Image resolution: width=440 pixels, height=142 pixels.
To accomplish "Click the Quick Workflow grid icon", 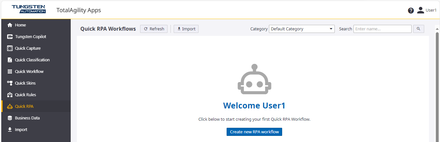I will pos(10,72).
